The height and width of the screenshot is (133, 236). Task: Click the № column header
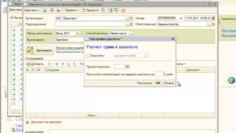click(40, 70)
